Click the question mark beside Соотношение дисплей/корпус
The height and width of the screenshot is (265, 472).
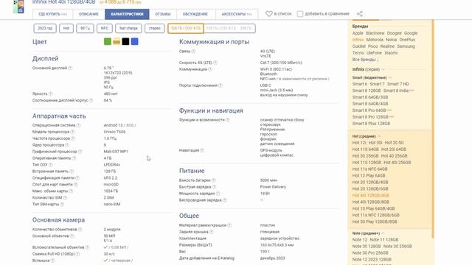click(91, 100)
